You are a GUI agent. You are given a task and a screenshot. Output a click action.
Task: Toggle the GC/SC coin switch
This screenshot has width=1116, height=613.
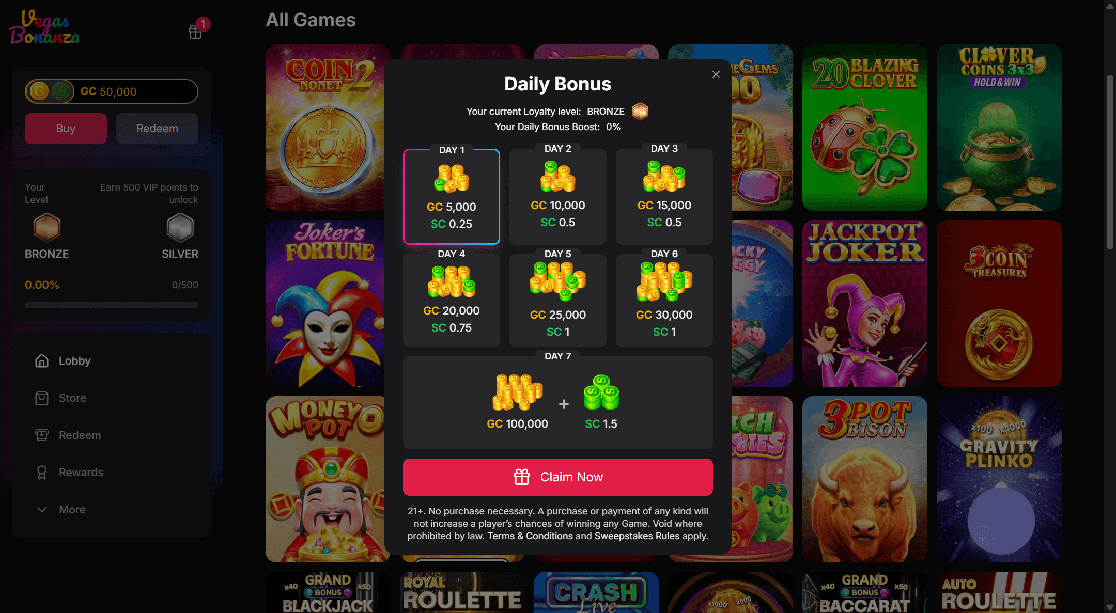(50, 91)
